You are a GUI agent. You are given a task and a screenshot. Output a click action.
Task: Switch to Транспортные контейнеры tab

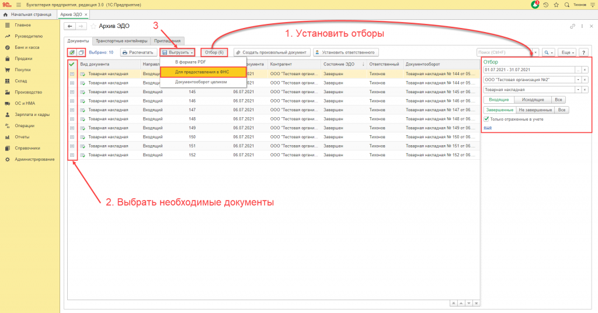[x=121, y=41]
